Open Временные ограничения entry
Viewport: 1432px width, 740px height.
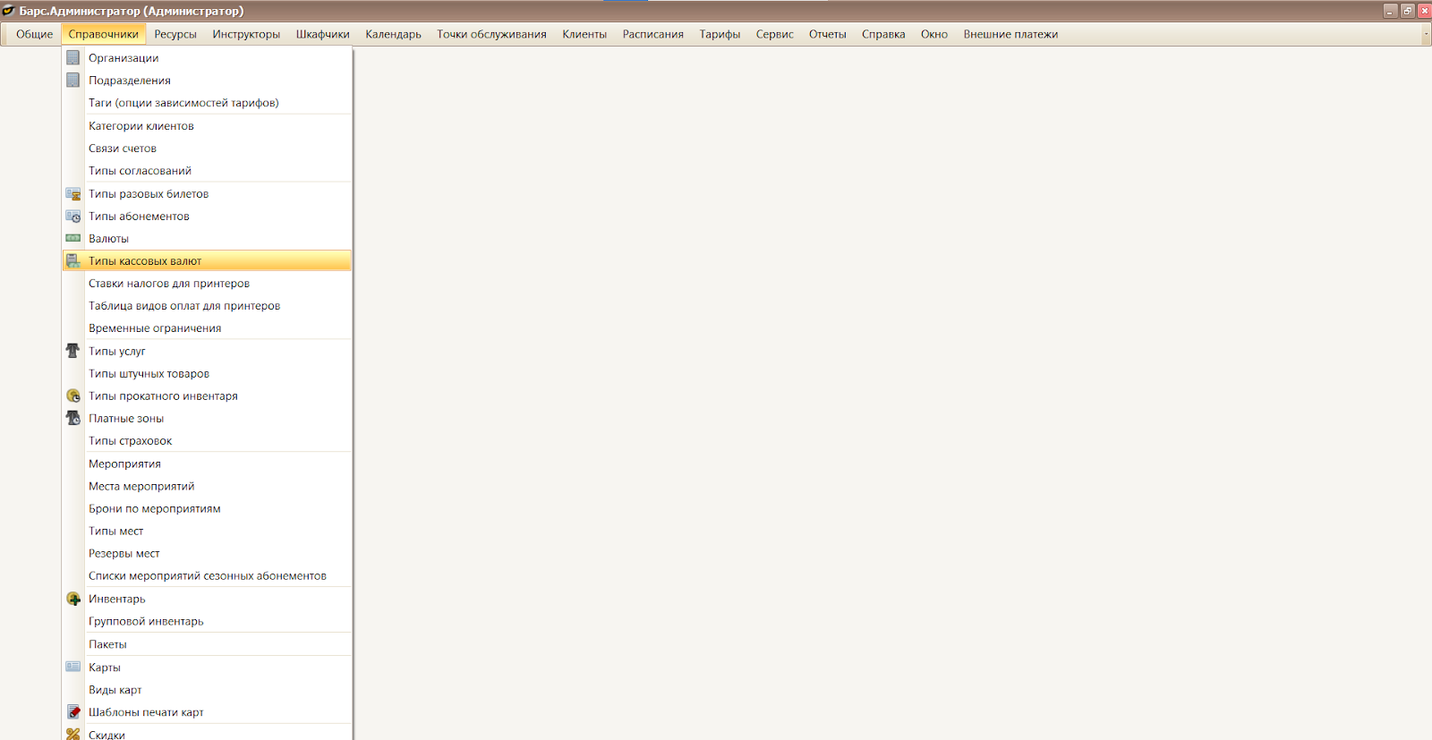207,328
